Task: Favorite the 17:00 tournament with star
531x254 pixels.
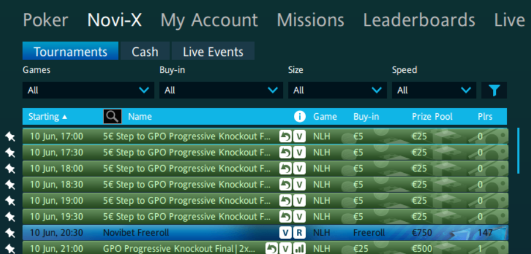Action: click(10, 137)
